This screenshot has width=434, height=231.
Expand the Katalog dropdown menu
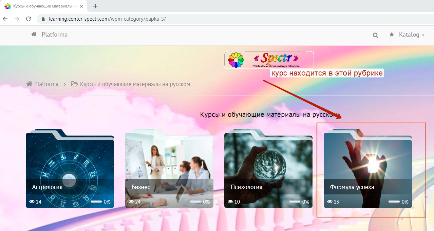[412, 35]
